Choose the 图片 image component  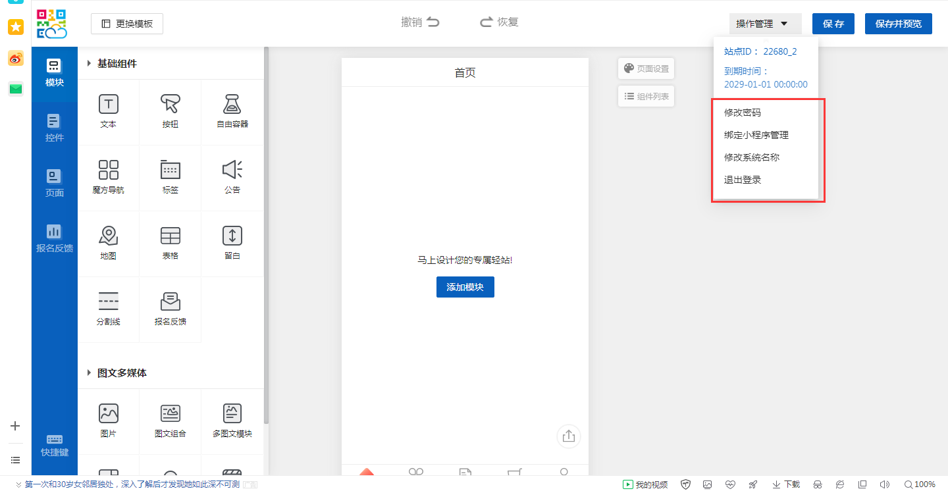pos(108,413)
